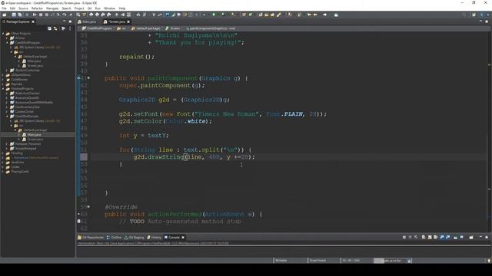The width and height of the screenshot is (492, 276).
Task: Collapse the FinishedProjects tree node
Action: click(3, 89)
